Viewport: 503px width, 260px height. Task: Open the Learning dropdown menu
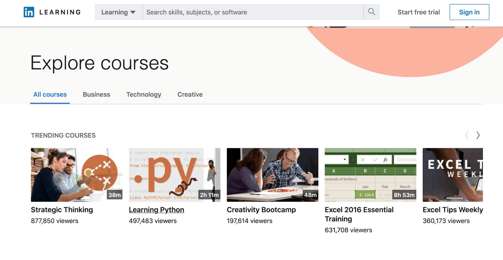click(x=118, y=12)
